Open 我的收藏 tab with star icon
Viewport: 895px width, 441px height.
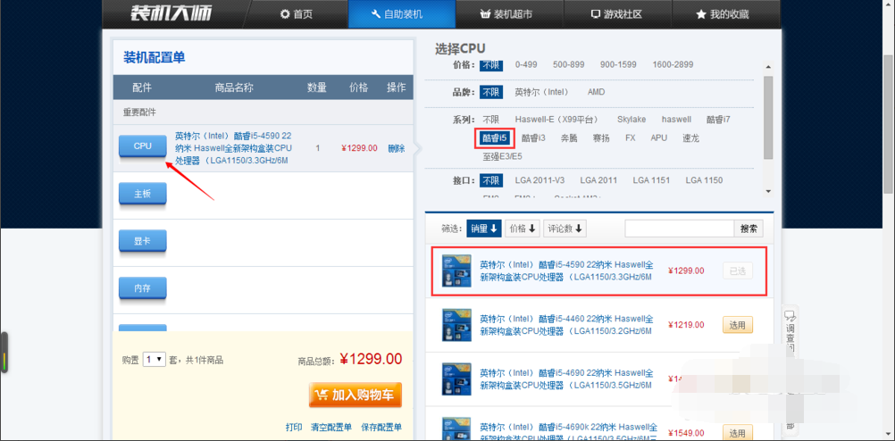click(x=723, y=14)
